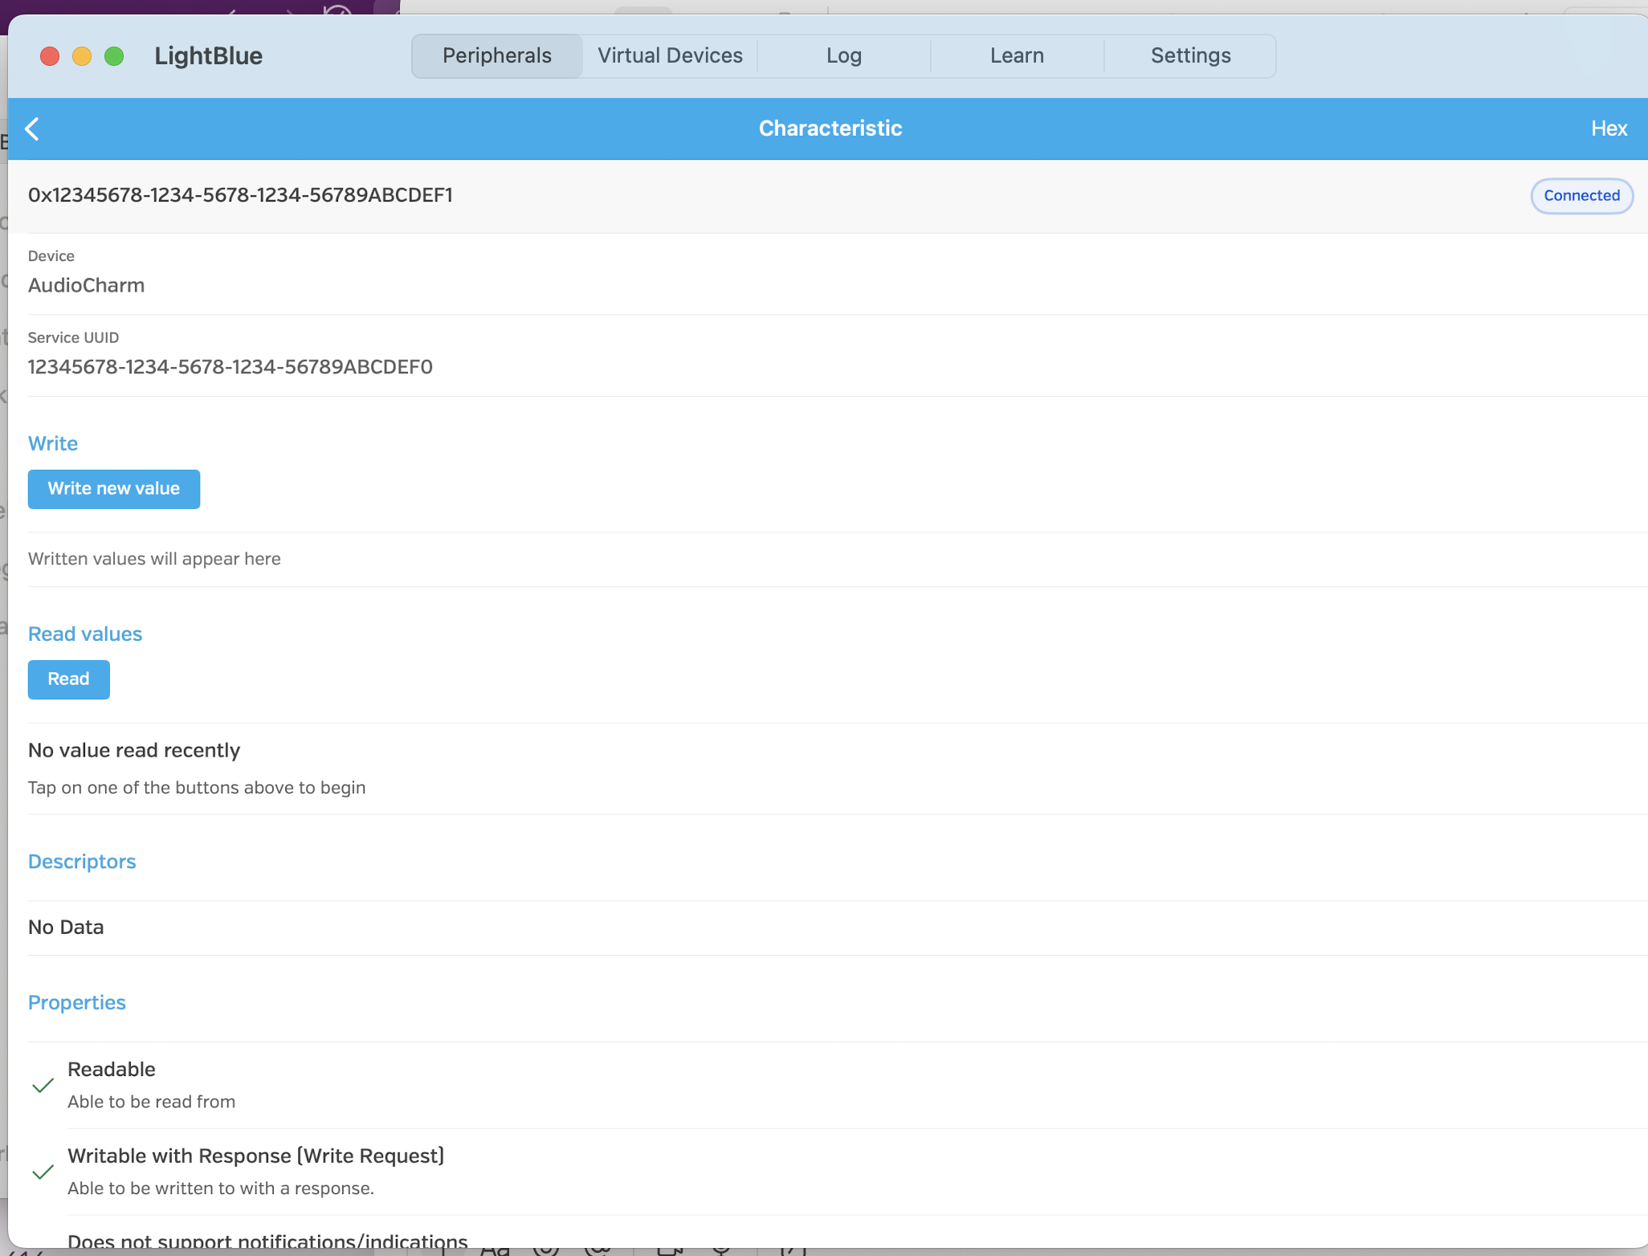Click the red close window button
The image size is (1648, 1256).
(x=50, y=56)
